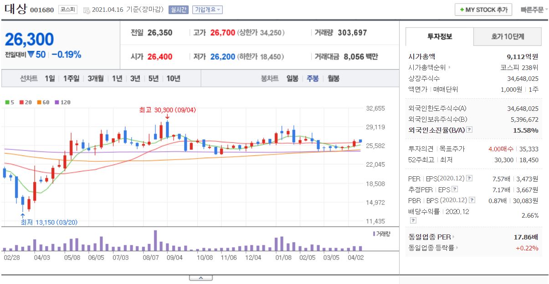Click the current price 26,300
This screenshot has height=284, width=549.
[30, 40]
